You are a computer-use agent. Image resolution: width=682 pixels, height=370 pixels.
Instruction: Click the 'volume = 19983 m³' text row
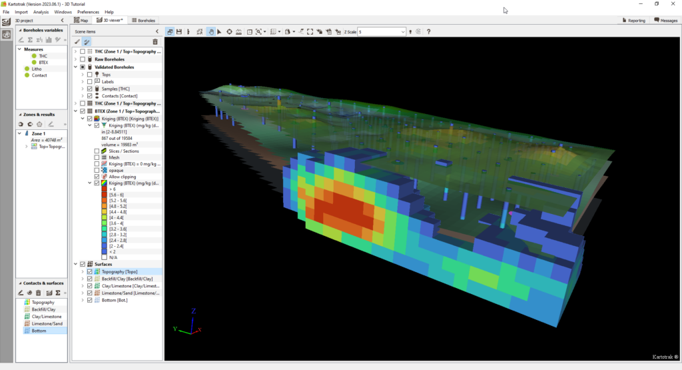pyautogui.click(x=120, y=145)
